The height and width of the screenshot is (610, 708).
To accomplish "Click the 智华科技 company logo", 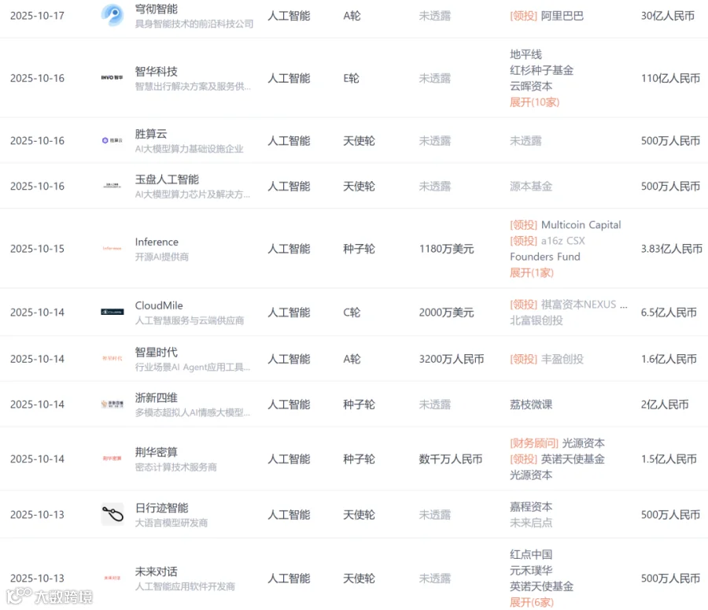I will (112, 78).
